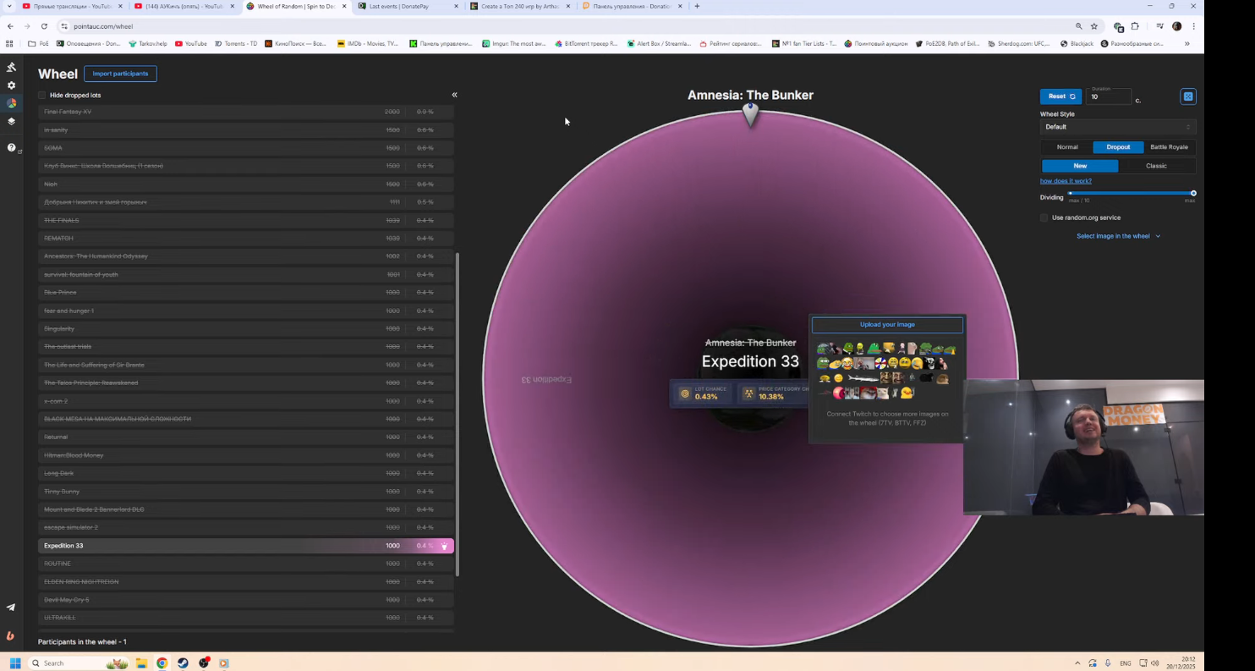The width and height of the screenshot is (1255, 671).
Task: Show hidden system tray icons chevron
Action: click(1077, 663)
